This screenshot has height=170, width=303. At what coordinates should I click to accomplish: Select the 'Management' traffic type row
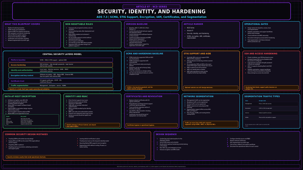(271, 104)
